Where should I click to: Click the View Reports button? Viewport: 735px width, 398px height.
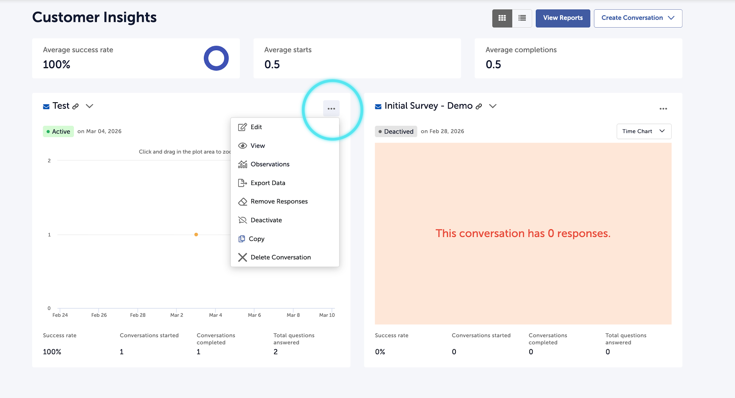pos(563,18)
